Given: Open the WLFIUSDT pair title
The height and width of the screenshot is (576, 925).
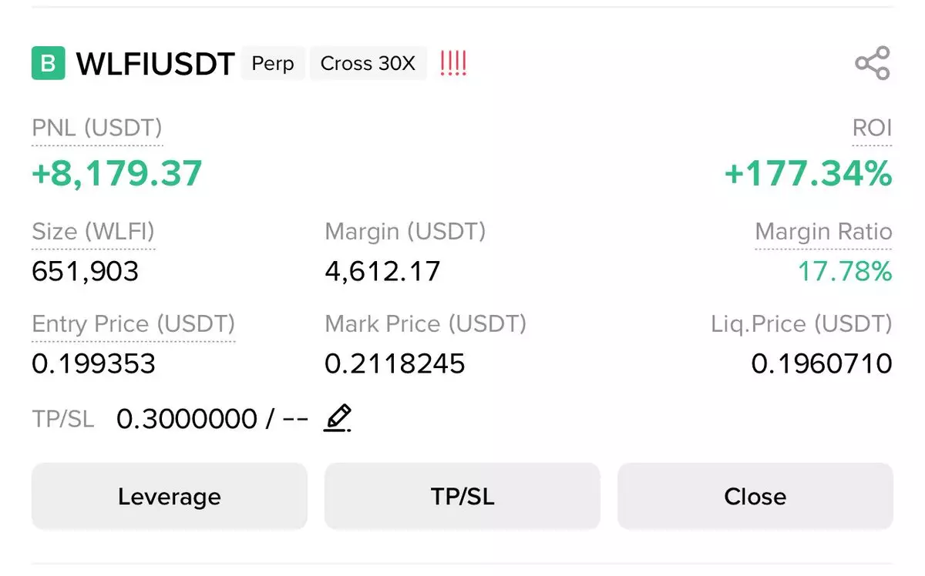Looking at the screenshot, I should tap(155, 64).
